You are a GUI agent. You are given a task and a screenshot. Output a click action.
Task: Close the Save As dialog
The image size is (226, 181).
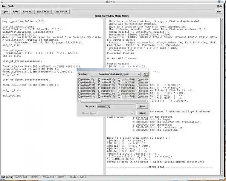pos(148,69)
